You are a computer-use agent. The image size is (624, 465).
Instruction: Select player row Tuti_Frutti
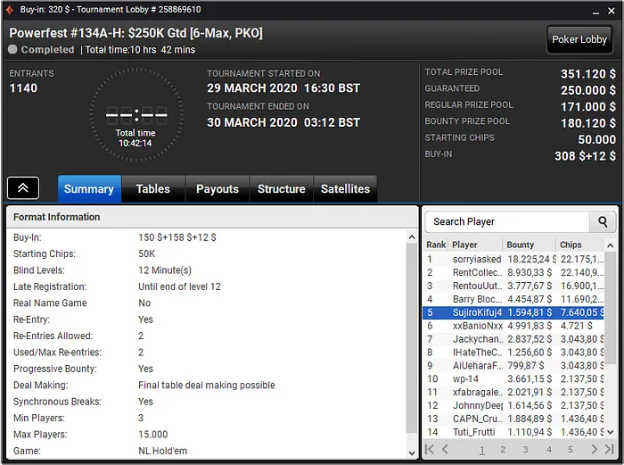point(513,432)
